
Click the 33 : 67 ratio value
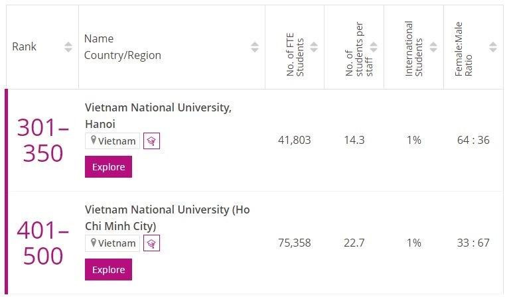(473, 243)
